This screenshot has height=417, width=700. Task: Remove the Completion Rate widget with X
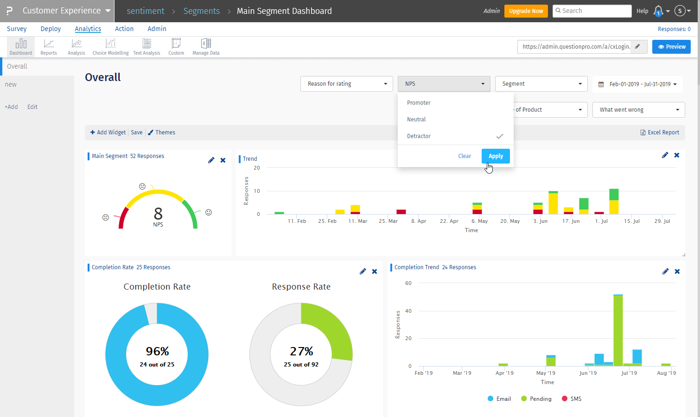click(x=375, y=272)
